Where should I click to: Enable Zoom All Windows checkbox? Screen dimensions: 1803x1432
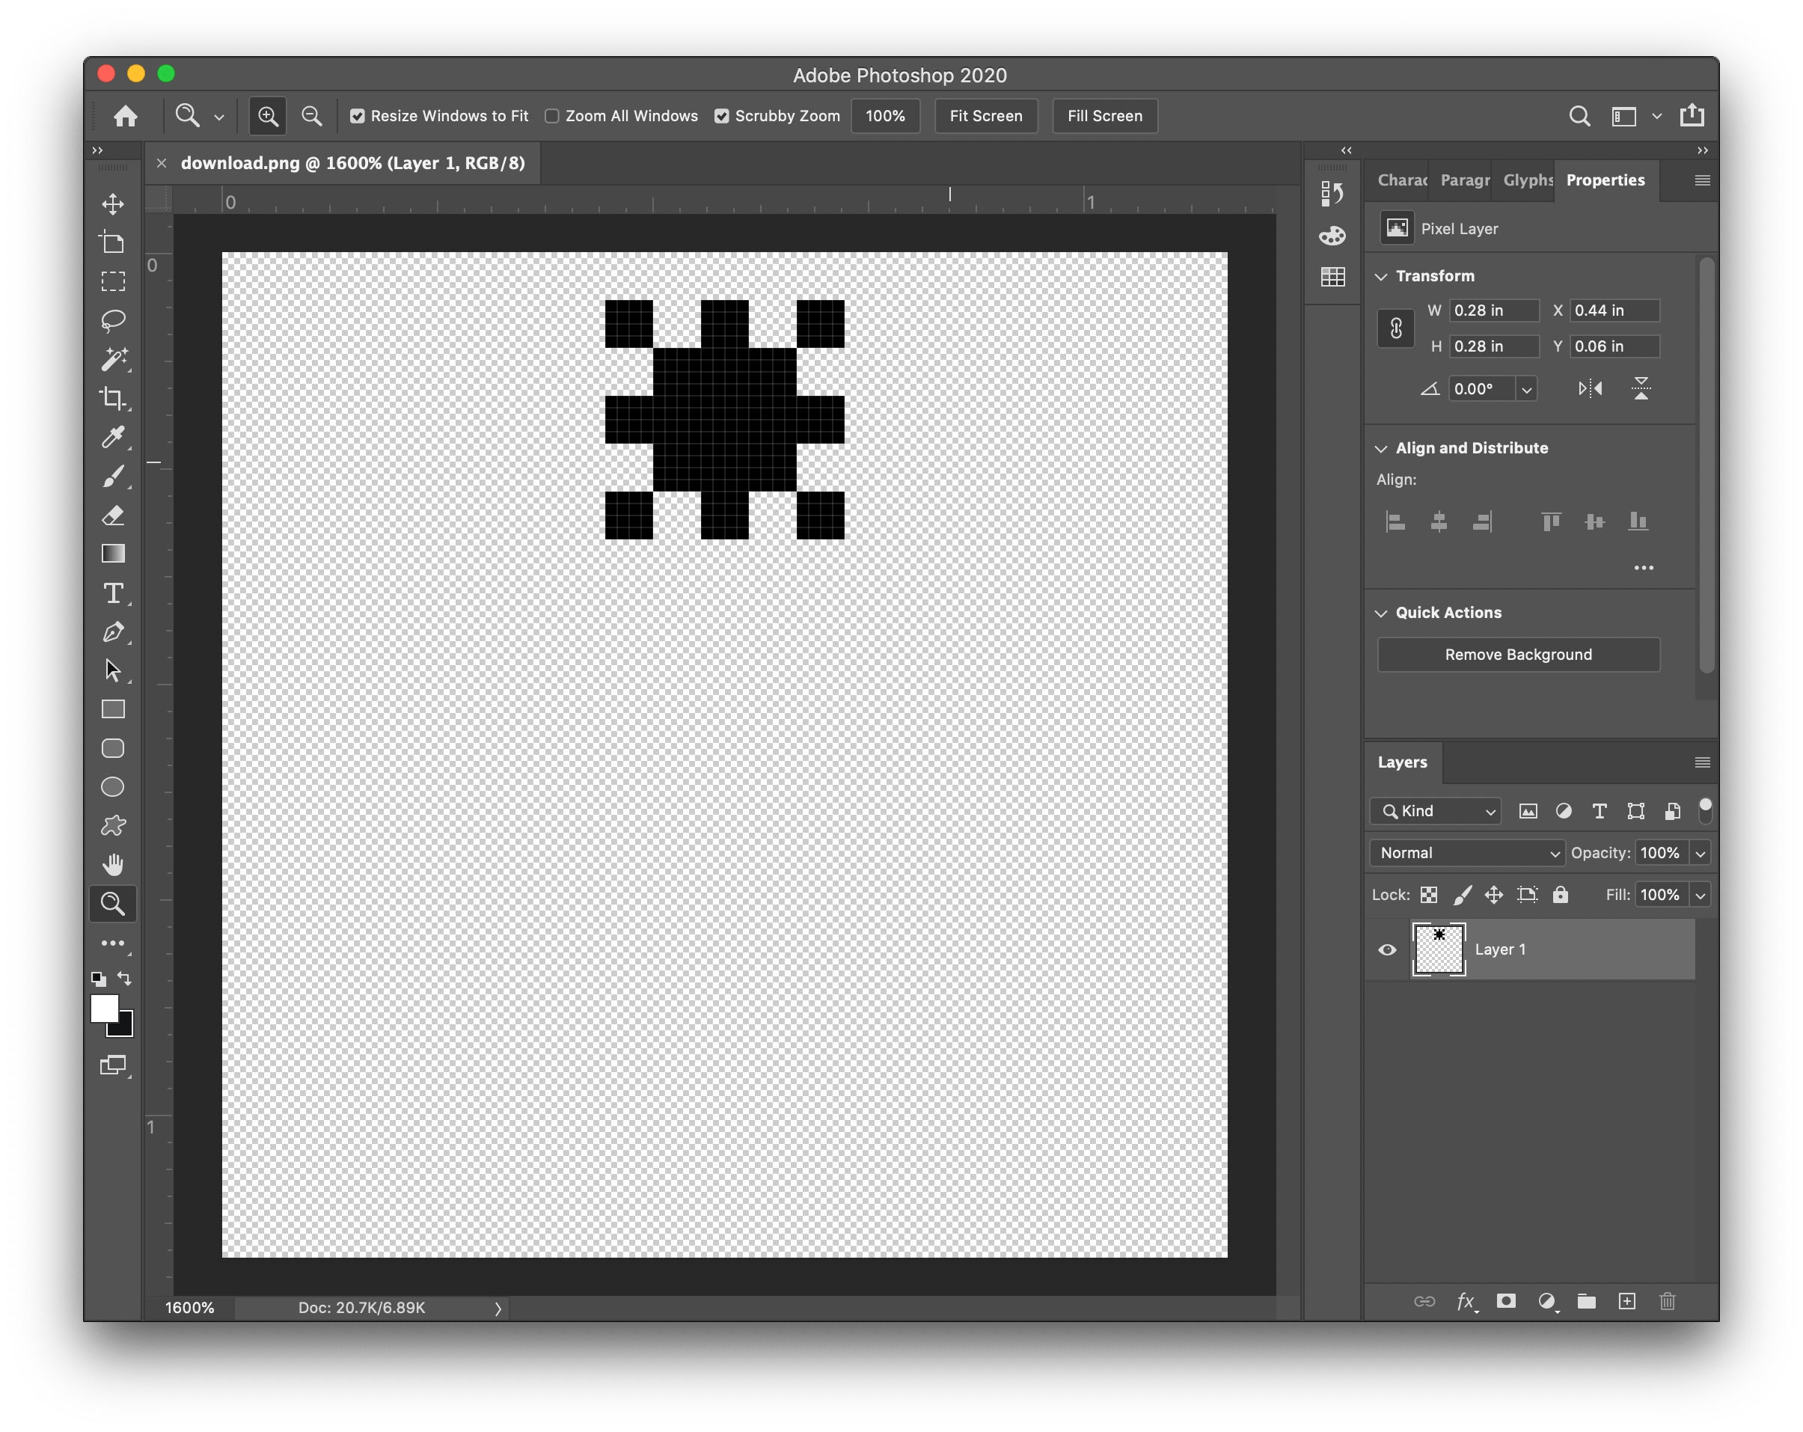coord(552,116)
